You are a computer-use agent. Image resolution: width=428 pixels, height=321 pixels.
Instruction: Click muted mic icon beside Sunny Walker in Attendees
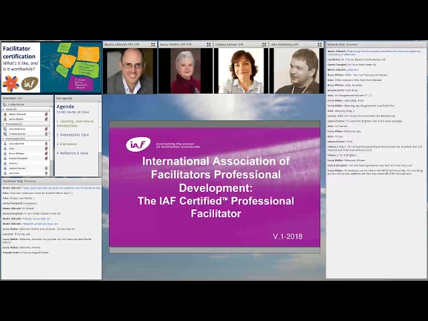coord(46,119)
